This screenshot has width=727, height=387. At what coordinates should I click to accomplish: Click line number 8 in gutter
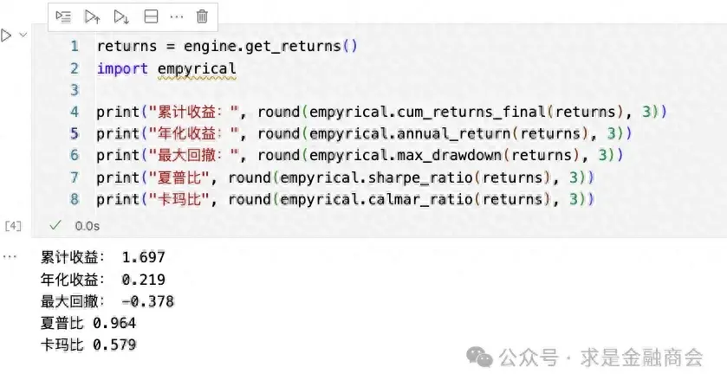[x=75, y=199]
